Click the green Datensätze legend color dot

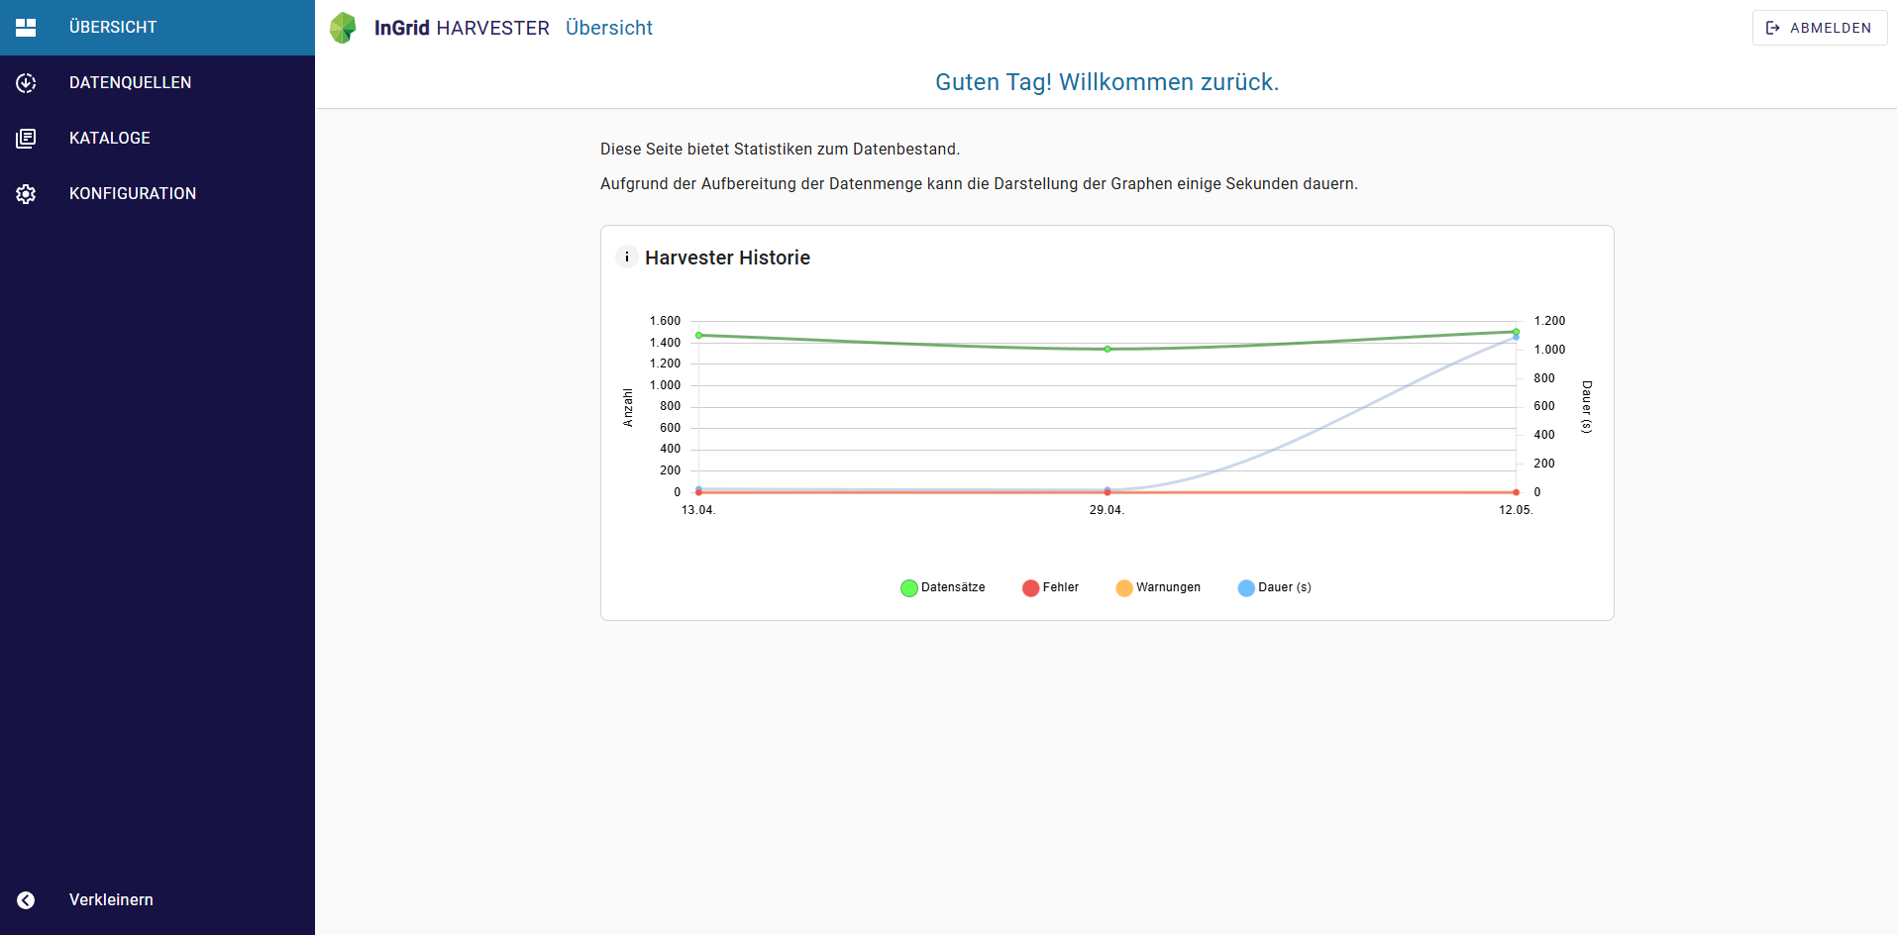click(909, 588)
